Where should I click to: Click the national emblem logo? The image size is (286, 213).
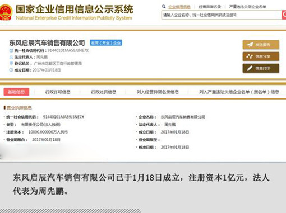pyautogui.click(x=6, y=12)
